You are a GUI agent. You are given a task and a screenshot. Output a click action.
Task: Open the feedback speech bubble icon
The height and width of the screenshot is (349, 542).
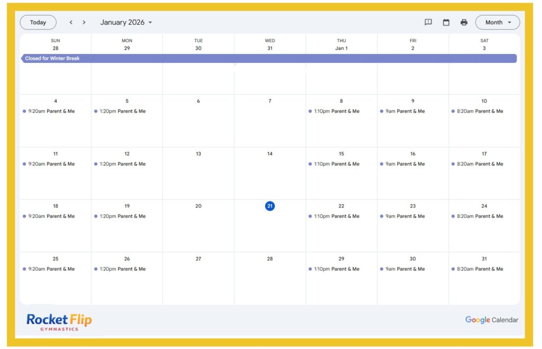[x=428, y=22]
